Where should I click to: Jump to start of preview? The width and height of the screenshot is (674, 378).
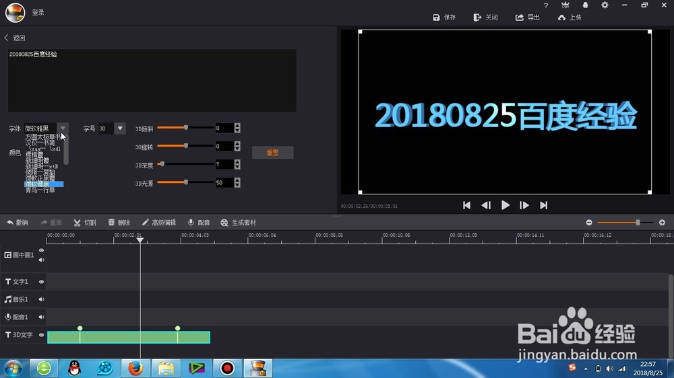(467, 206)
